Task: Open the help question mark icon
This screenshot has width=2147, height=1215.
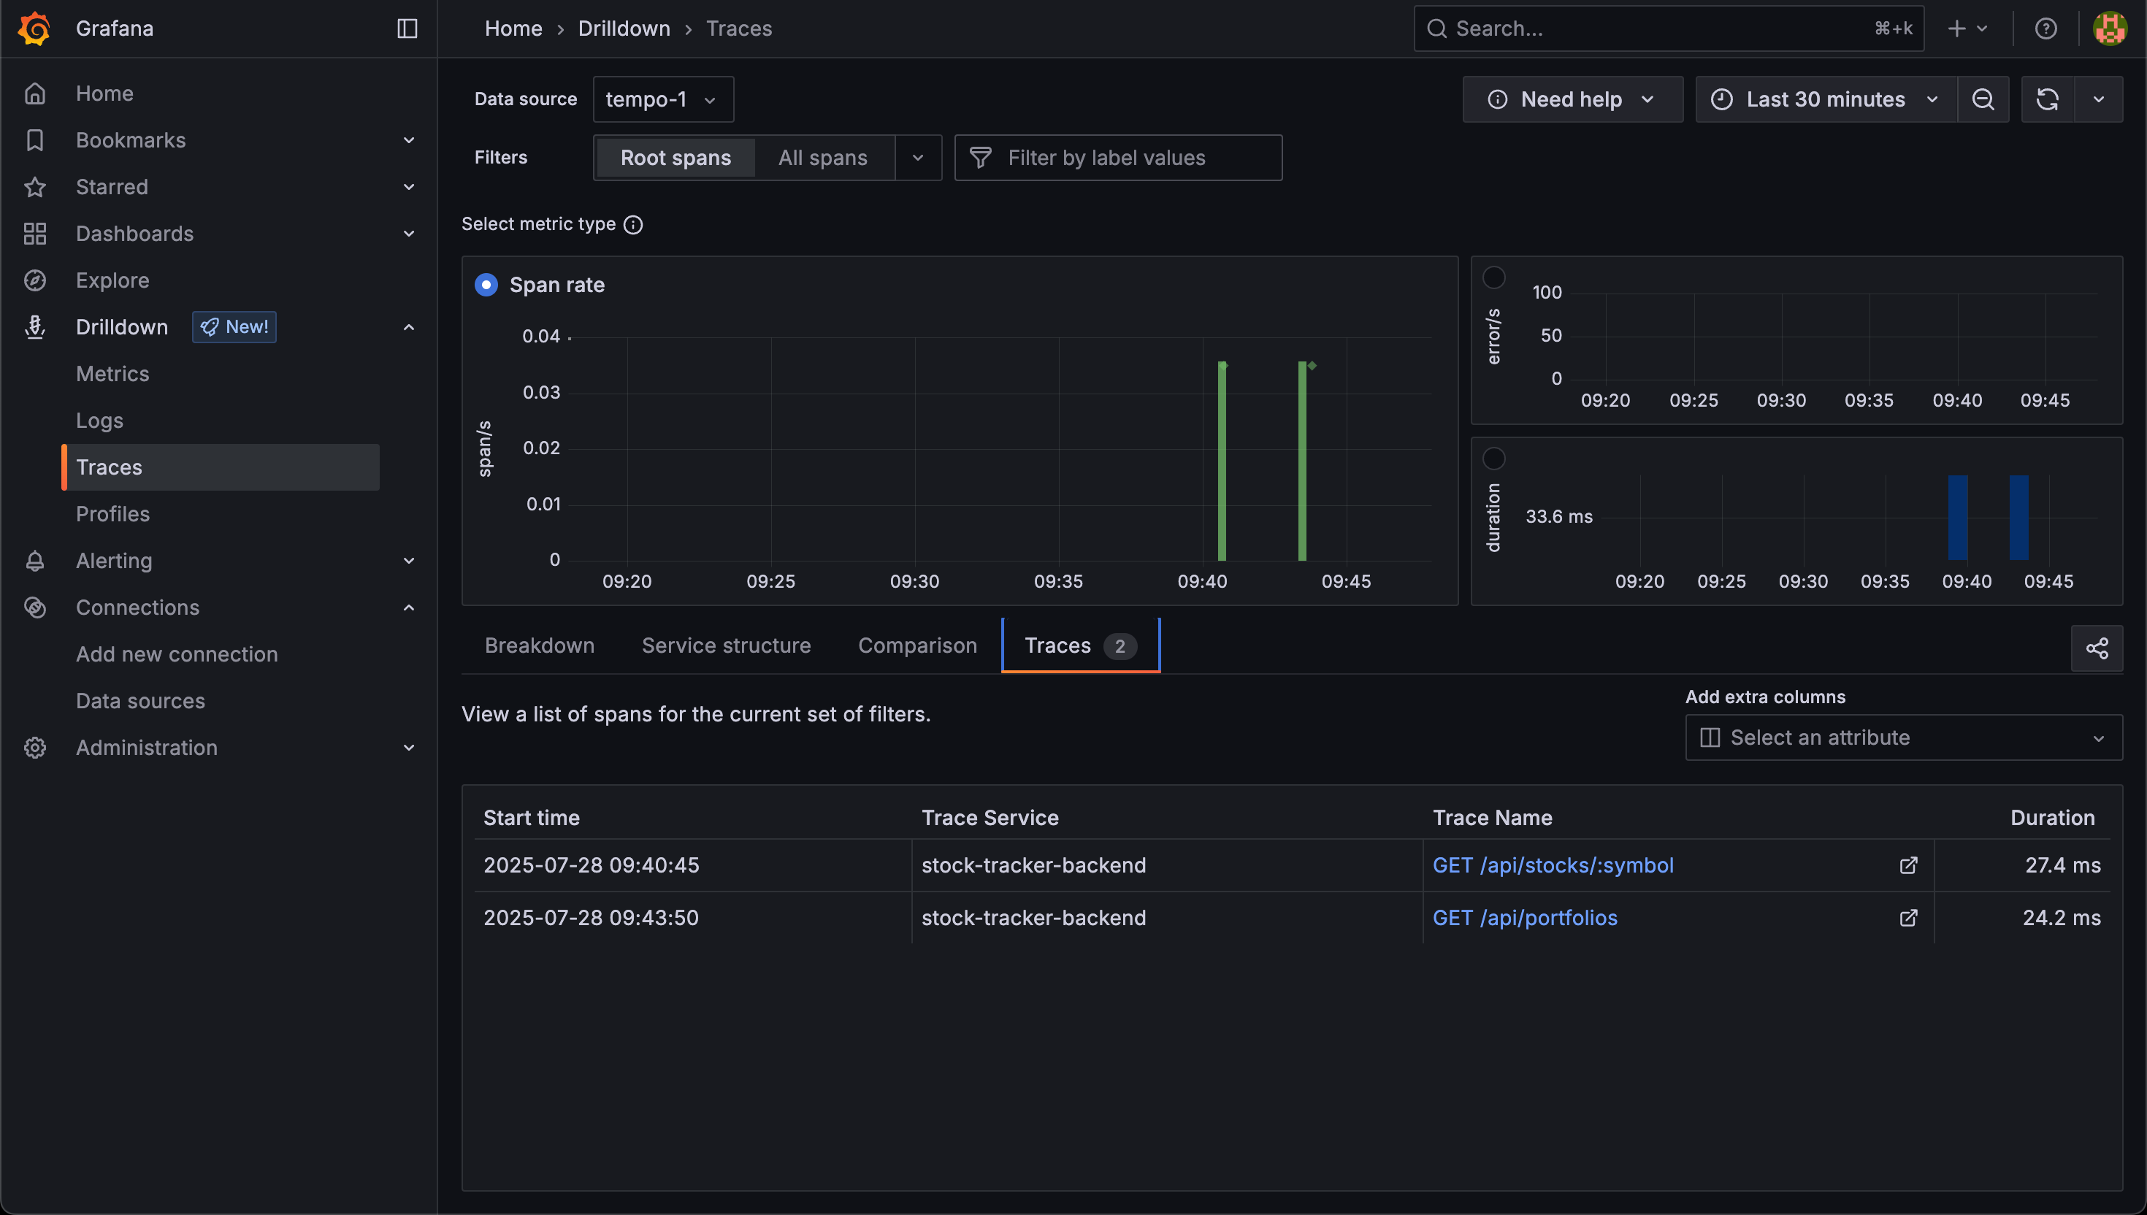Action: 2045,28
